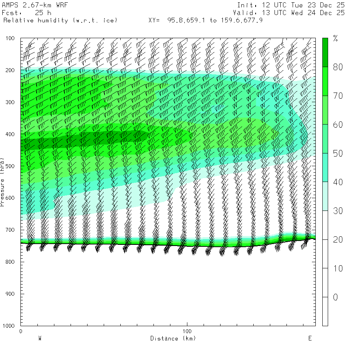
Task: Click the '0' distance axis label
Action: click(x=21, y=331)
